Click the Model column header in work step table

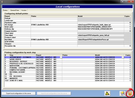point(109,55)
